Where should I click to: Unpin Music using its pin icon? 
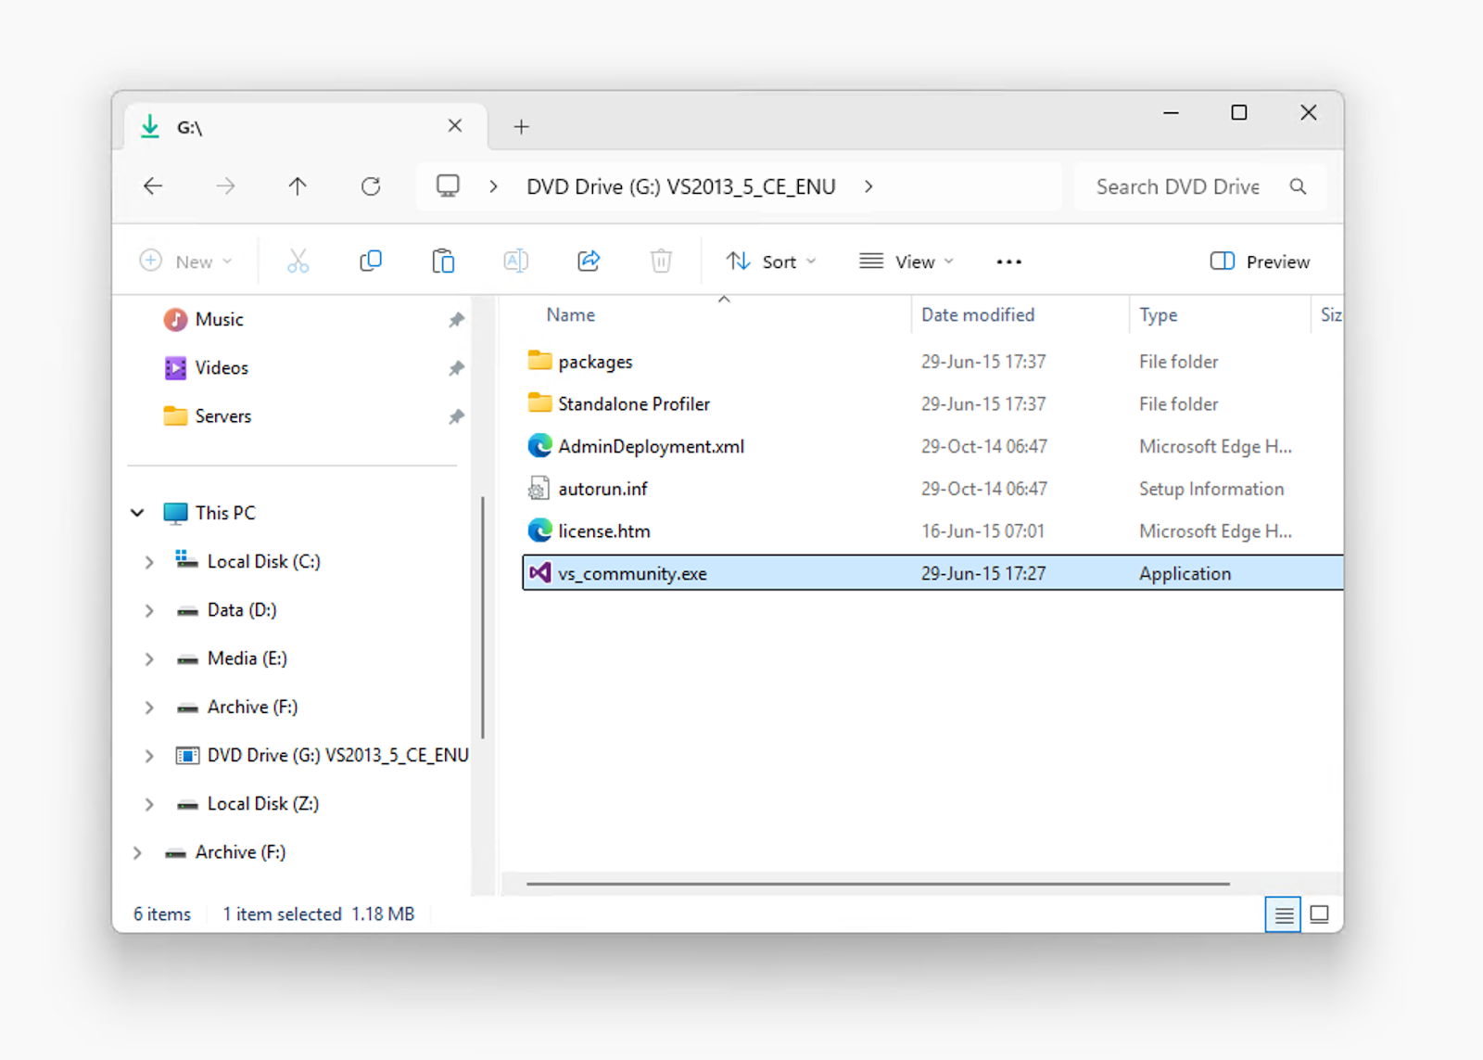(456, 320)
